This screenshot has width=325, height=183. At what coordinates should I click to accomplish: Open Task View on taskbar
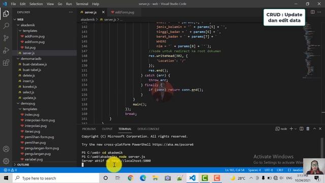click(x=118, y=178)
